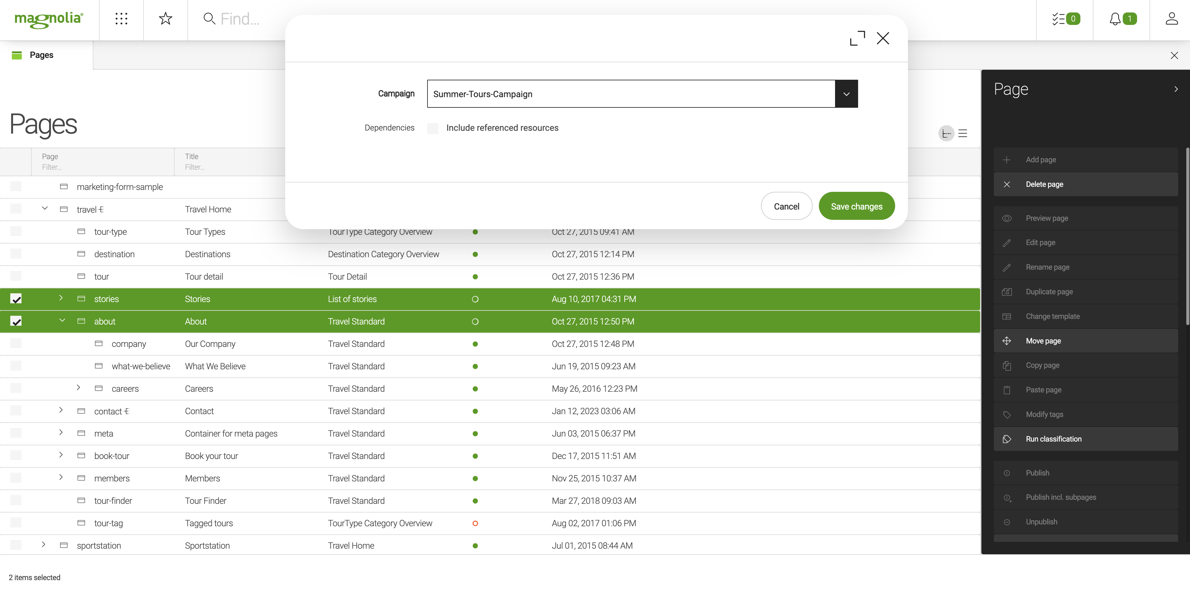
Task: Select the Pages tab
Action: [x=46, y=55]
